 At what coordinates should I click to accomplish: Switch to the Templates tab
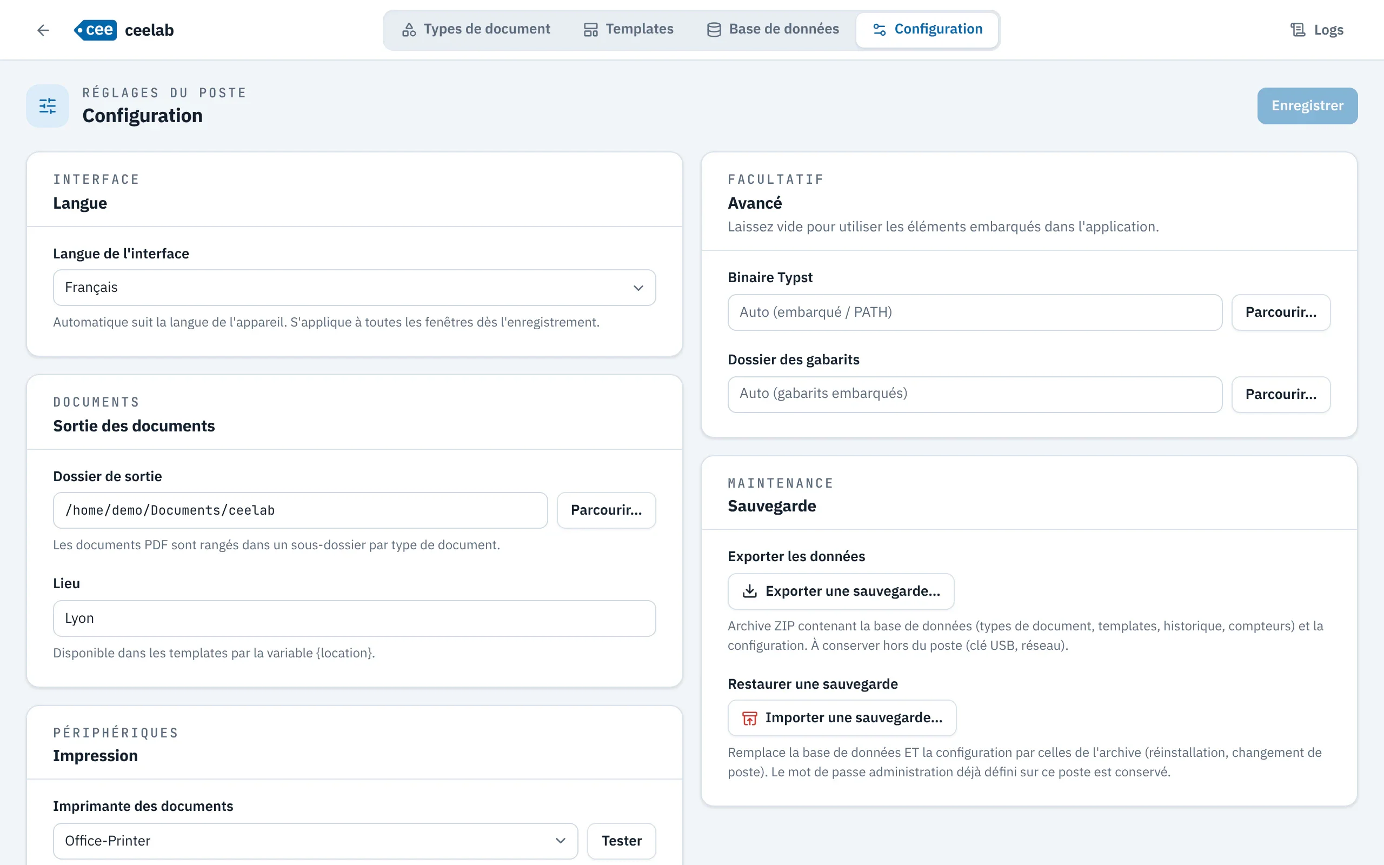point(629,29)
